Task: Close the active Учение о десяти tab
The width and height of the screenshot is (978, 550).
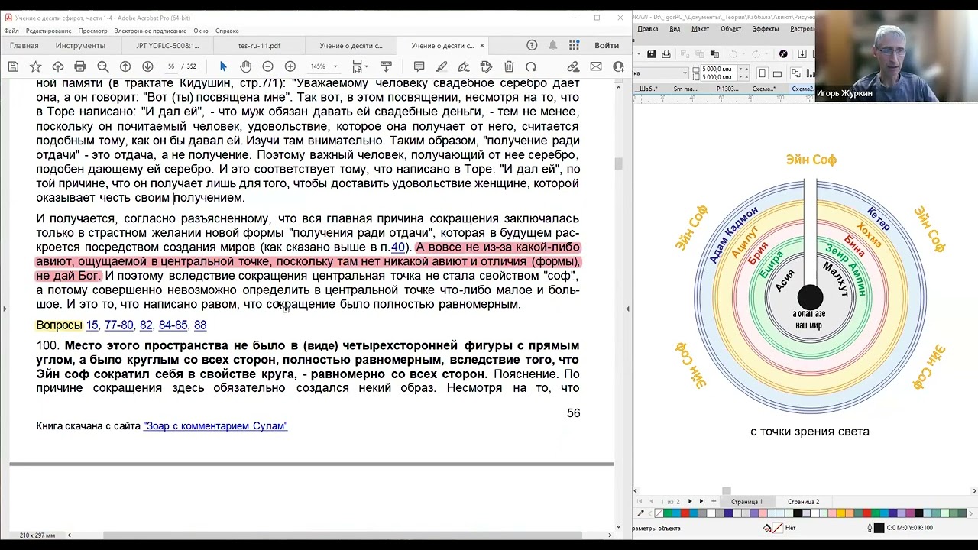Action: click(482, 46)
